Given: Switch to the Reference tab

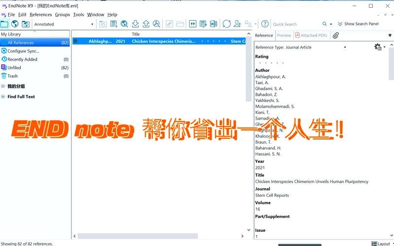Looking at the screenshot, I should pos(264,35).
